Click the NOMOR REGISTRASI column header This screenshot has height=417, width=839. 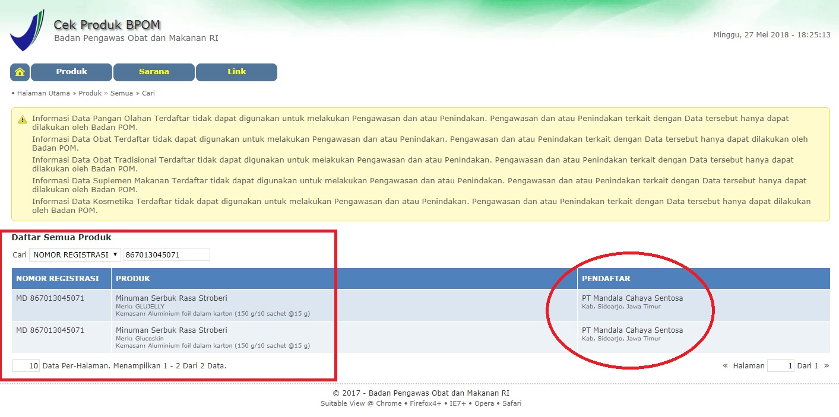(x=61, y=278)
